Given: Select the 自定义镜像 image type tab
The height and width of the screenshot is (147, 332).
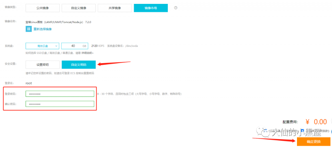Looking at the screenshot, I should click(78, 8).
